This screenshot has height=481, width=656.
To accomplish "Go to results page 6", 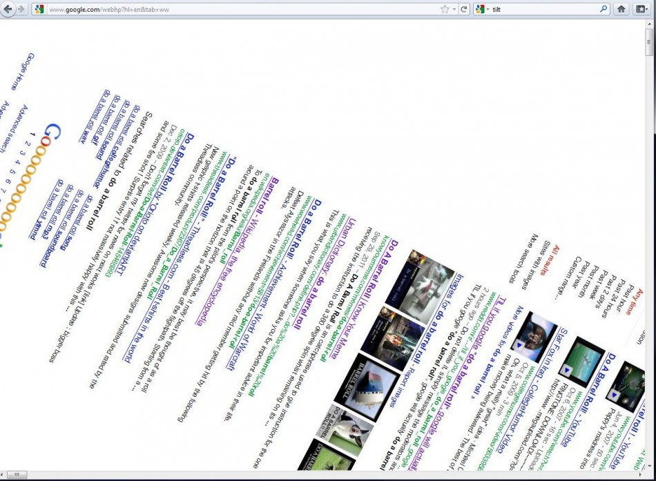I will [8, 181].
